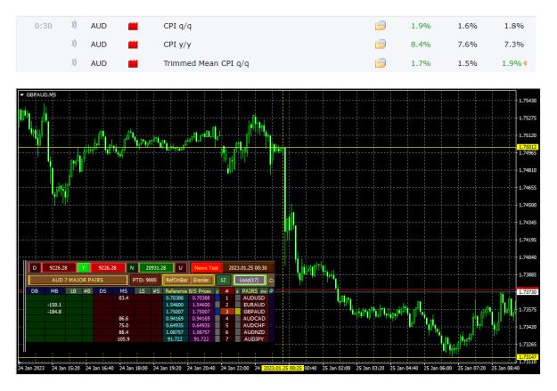557x391 pixels.
Task: Open detail folder icon for Trimmed Mean CPI
Action: pos(380,63)
